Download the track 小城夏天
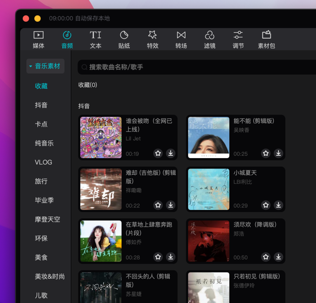 click(x=278, y=205)
